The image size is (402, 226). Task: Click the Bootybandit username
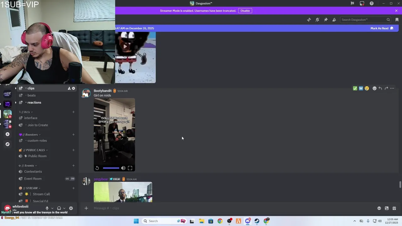[102, 91]
